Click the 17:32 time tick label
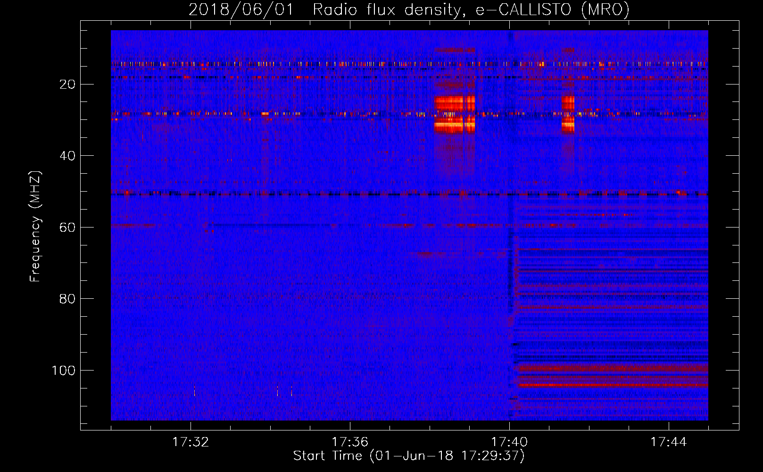This screenshot has height=472, width=763. click(x=191, y=442)
